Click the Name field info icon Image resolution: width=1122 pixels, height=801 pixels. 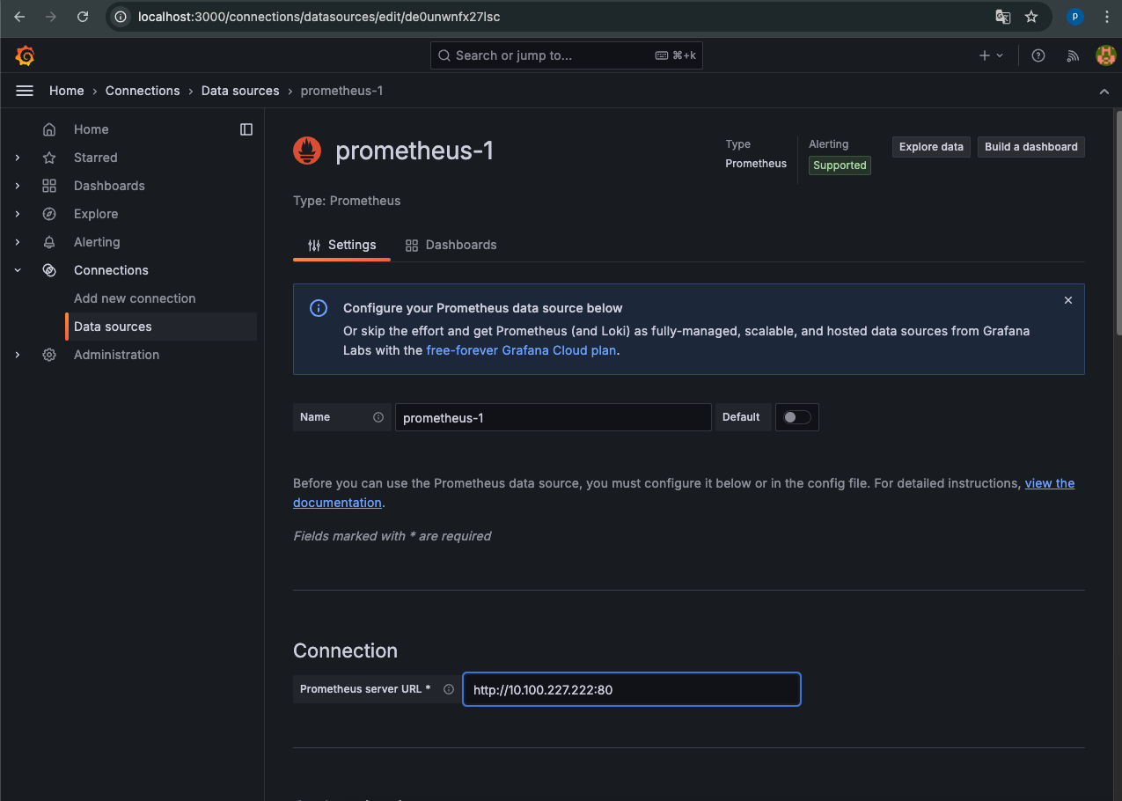(378, 417)
